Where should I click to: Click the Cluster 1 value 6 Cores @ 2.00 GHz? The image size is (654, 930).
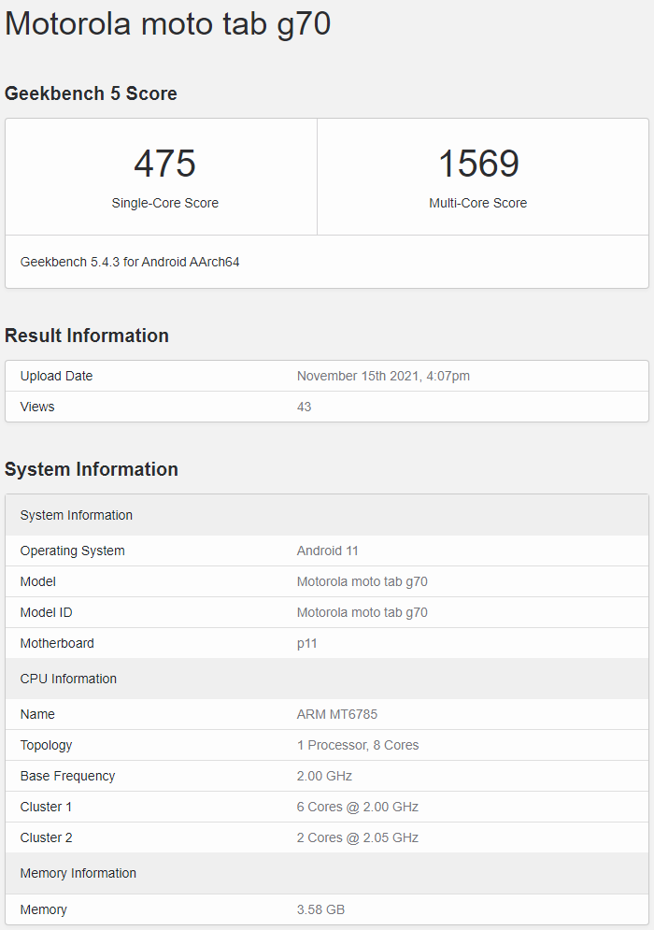(x=358, y=807)
